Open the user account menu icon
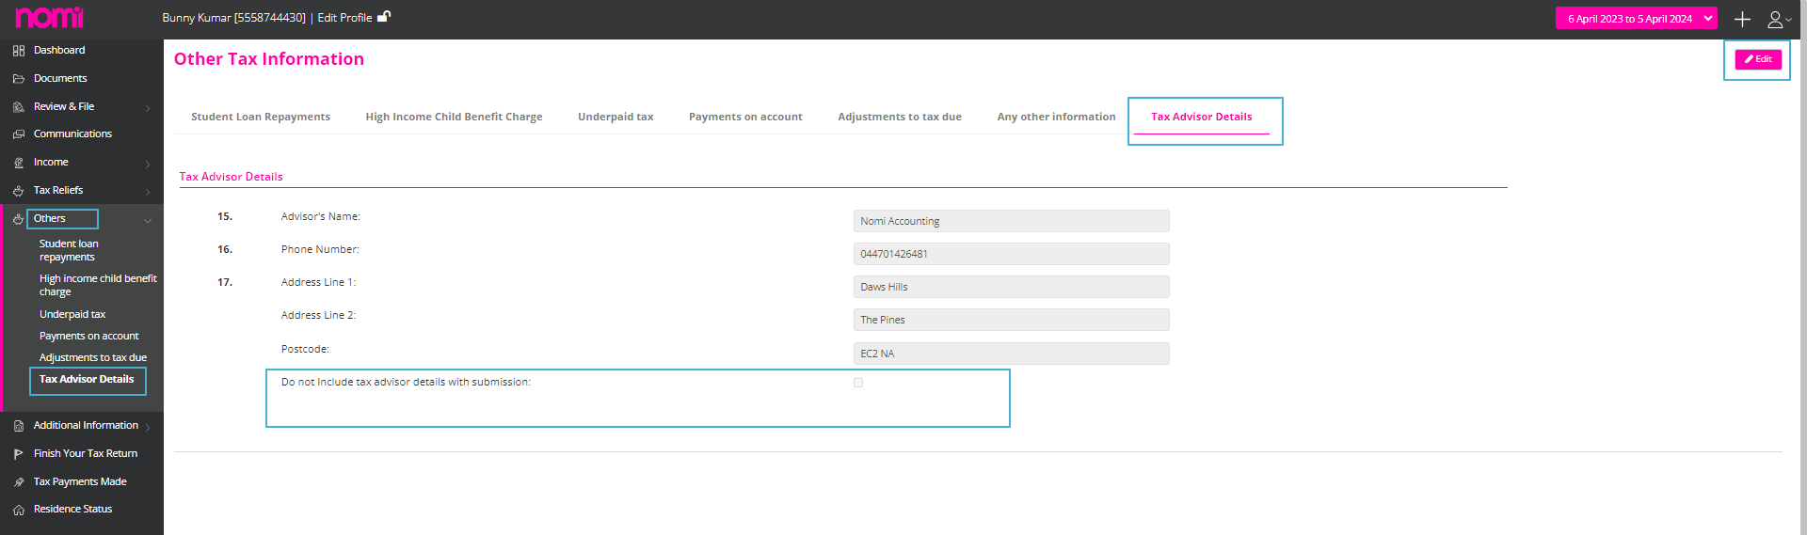 click(1777, 19)
